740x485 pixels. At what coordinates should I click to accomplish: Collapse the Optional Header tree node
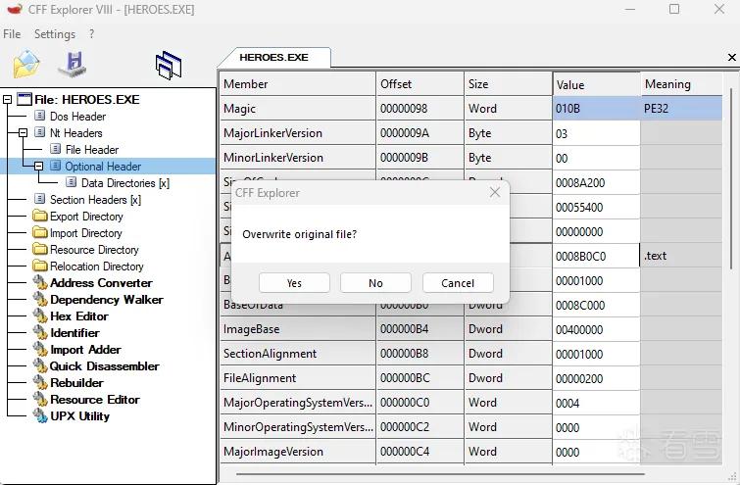pyautogui.click(x=38, y=166)
